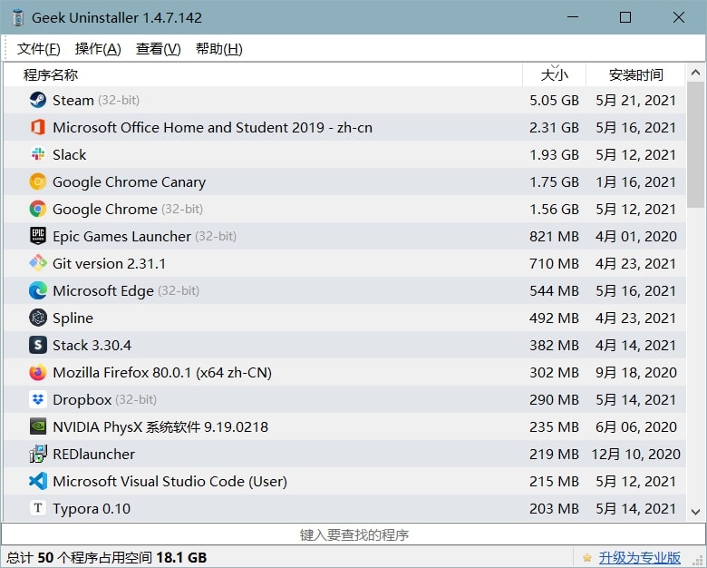Open the 帮助(H) menu
707x568 pixels.
click(x=218, y=49)
